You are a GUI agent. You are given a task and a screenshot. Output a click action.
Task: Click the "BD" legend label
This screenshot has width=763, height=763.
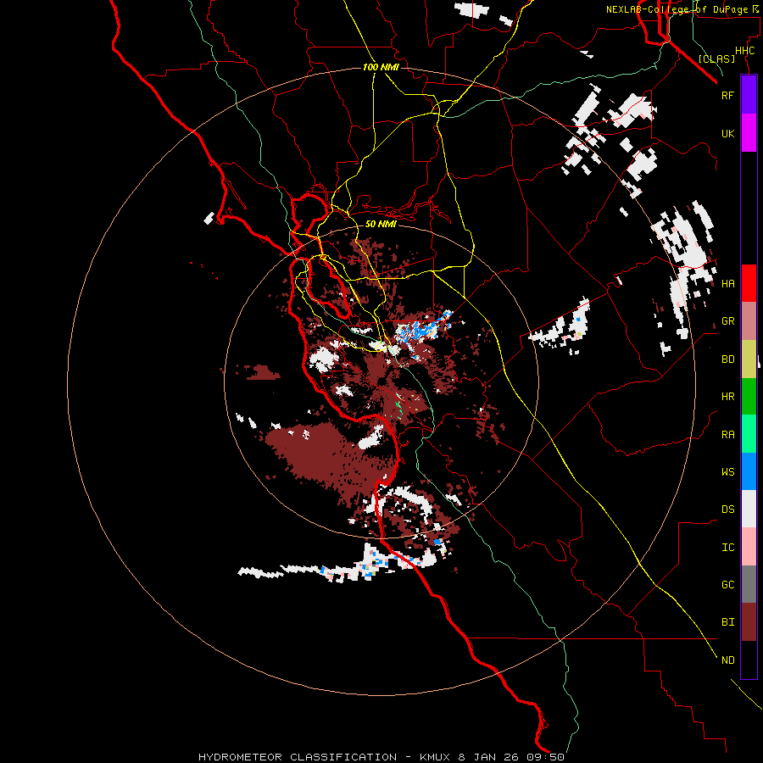click(x=727, y=359)
